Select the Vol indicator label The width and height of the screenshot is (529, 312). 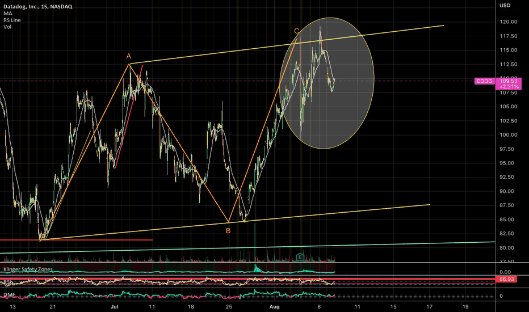[7, 27]
